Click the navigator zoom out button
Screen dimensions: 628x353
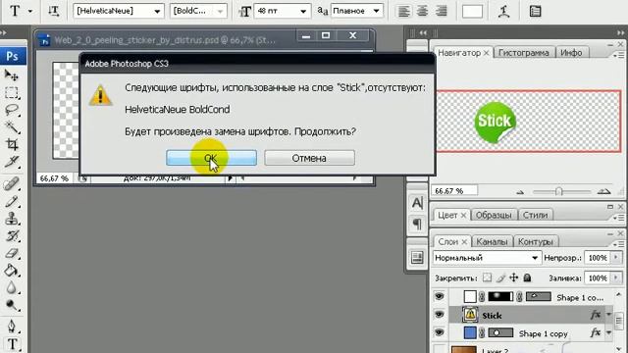520,192
